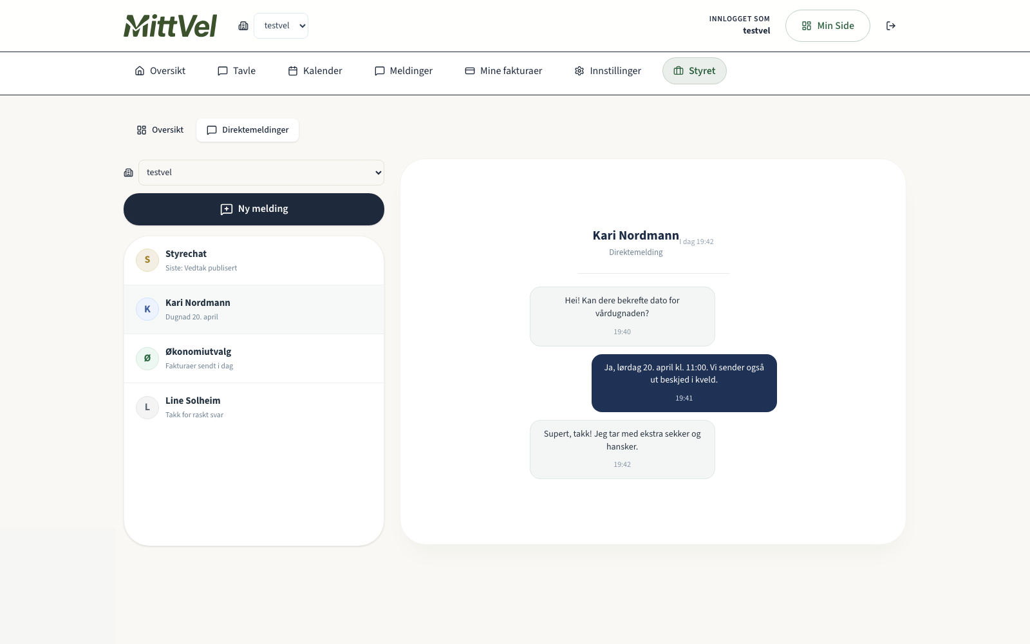Open Innstillinger from the navigation bar
Viewport: 1030px width, 644px height.
608,71
